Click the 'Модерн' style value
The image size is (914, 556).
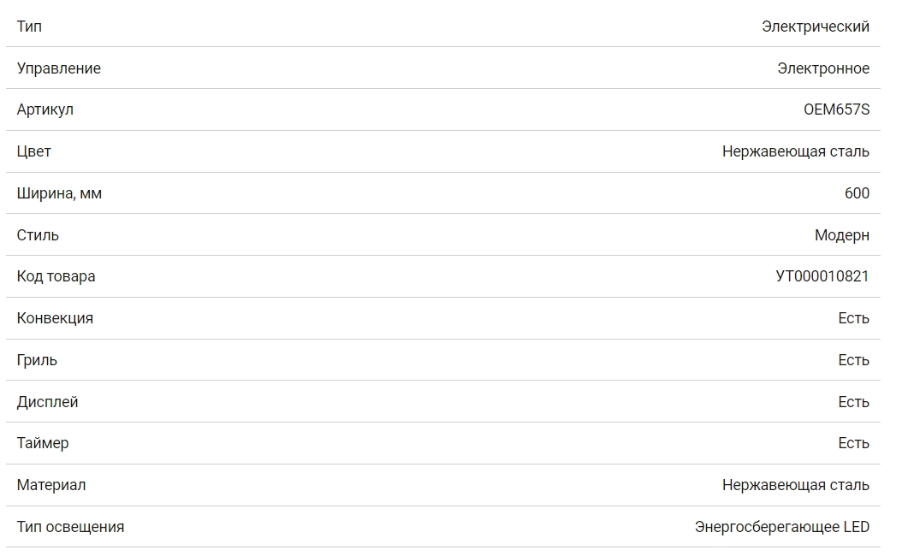tap(841, 235)
